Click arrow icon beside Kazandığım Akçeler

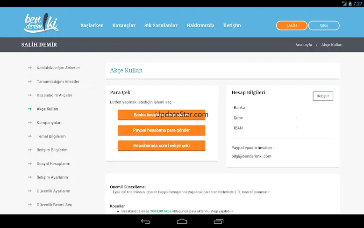coord(30,95)
